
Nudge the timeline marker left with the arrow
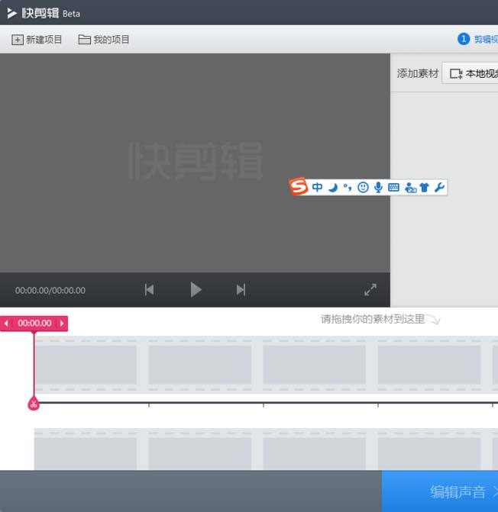(6, 324)
